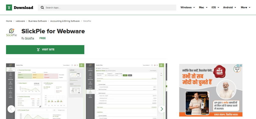Open the Android dropdown menu
The height and width of the screenshot is (119, 256).
(229, 7)
